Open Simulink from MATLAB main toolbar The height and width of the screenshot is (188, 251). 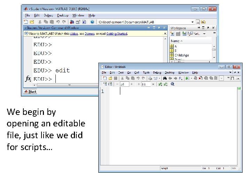coord(72,22)
